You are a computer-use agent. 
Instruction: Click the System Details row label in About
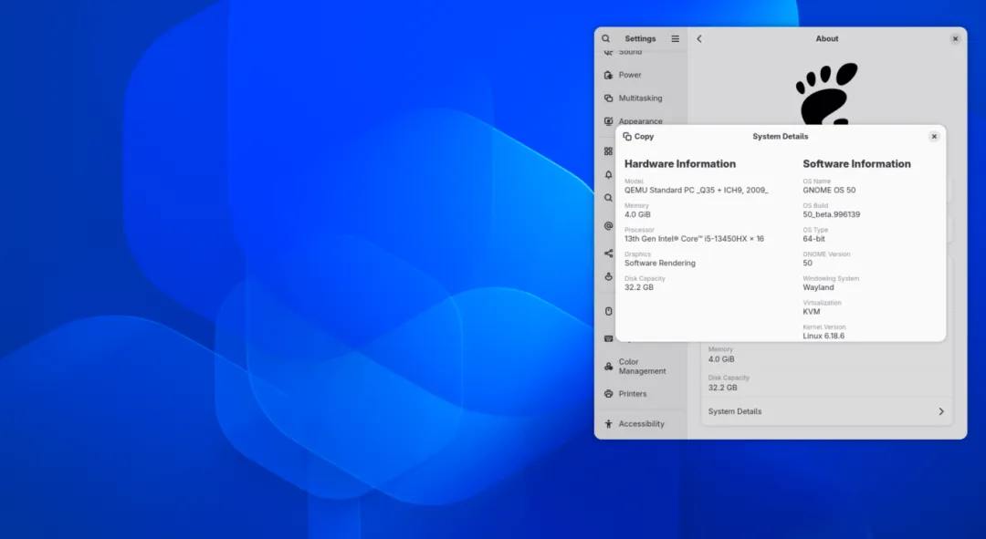tap(734, 411)
